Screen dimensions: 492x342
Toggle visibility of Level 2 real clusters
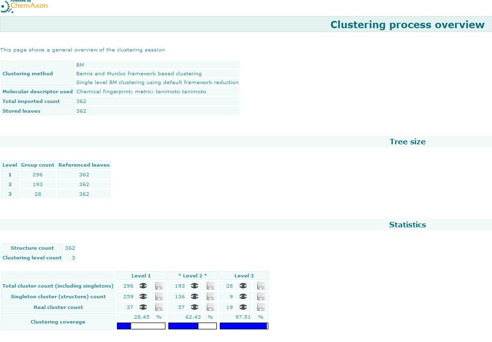point(195,307)
